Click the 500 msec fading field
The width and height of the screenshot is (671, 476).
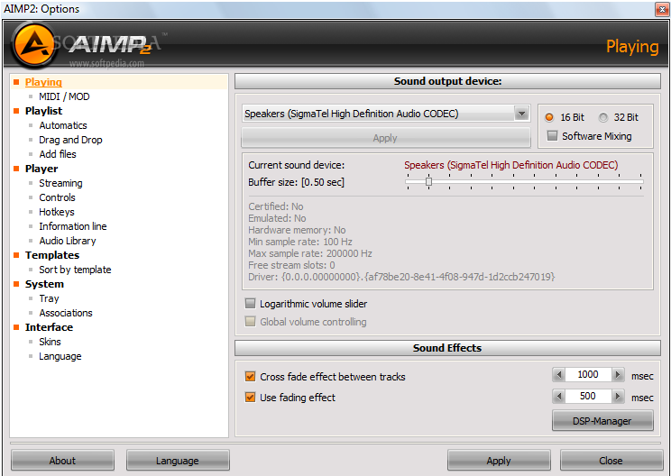click(588, 396)
